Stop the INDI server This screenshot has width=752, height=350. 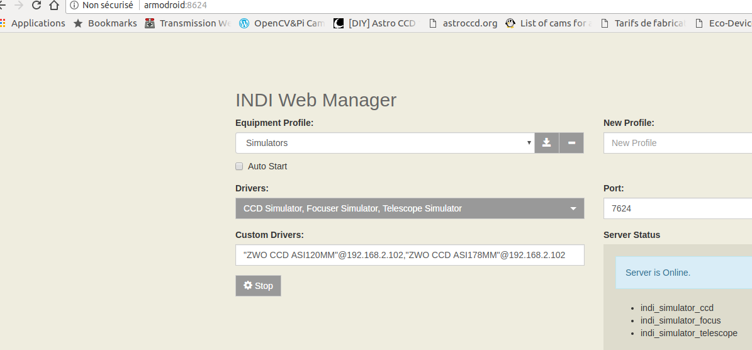click(x=258, y=286)
